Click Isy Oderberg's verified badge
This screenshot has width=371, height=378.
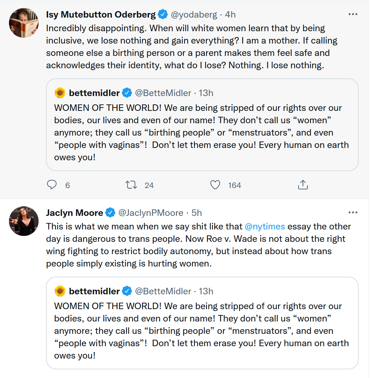pyautogui.click(x=163, y=14)
